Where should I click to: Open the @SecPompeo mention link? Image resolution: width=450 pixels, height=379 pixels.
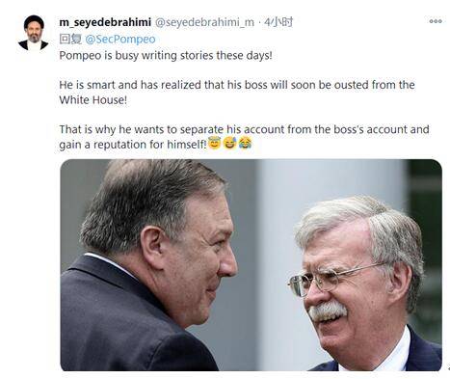(x=120, y=40)
